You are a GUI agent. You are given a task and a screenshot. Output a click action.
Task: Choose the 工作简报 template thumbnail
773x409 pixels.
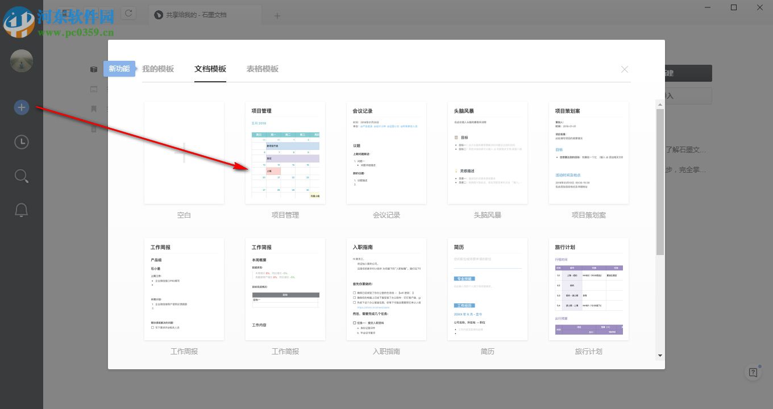pos(285,289)
